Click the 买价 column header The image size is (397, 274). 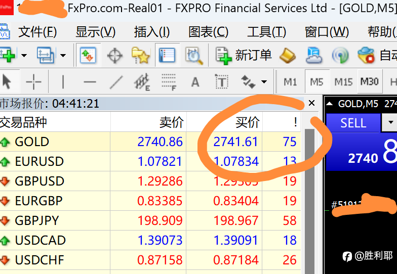[224, 122]
